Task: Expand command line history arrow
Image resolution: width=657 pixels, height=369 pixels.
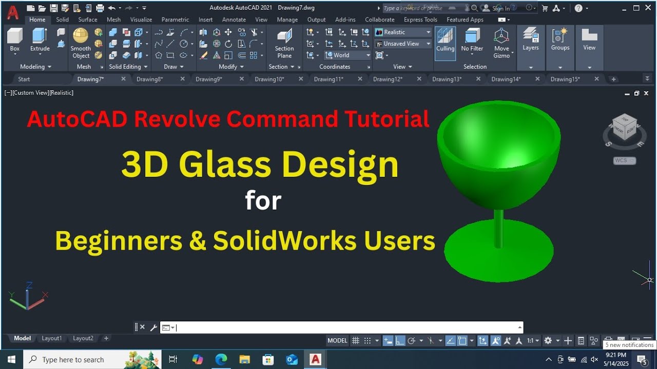Action: pos(519,327)
